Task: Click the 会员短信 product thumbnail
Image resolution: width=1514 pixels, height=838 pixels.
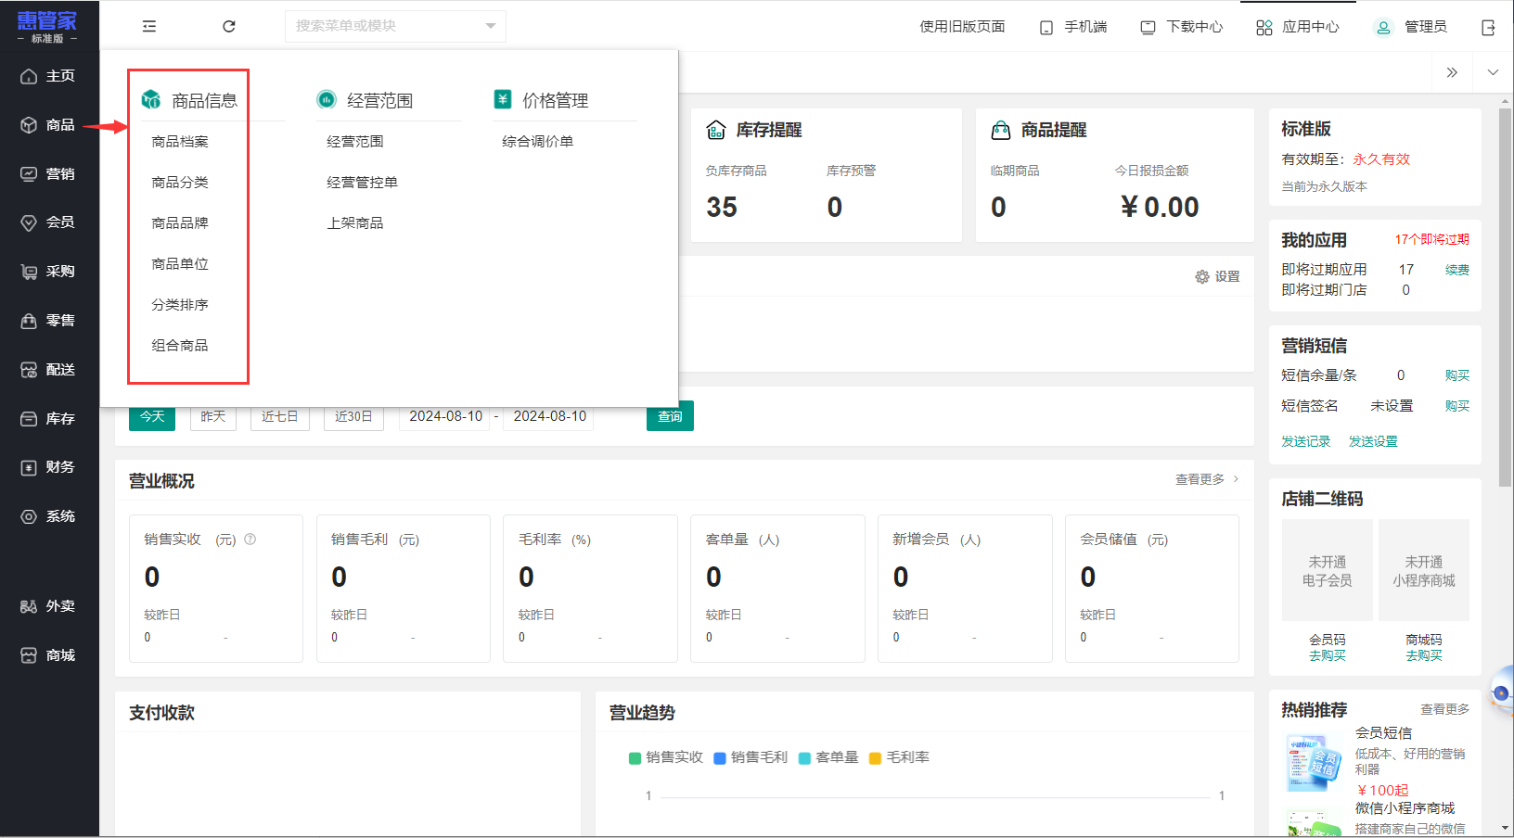Action: [1314, 763]
